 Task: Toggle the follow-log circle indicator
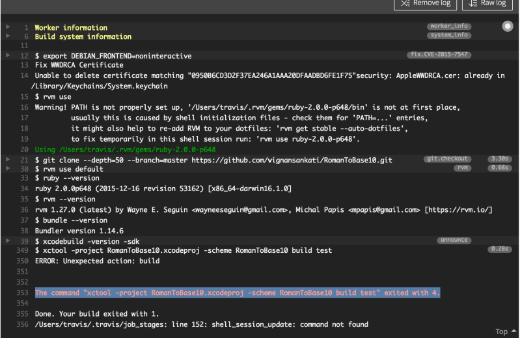(x=508, y=26)
